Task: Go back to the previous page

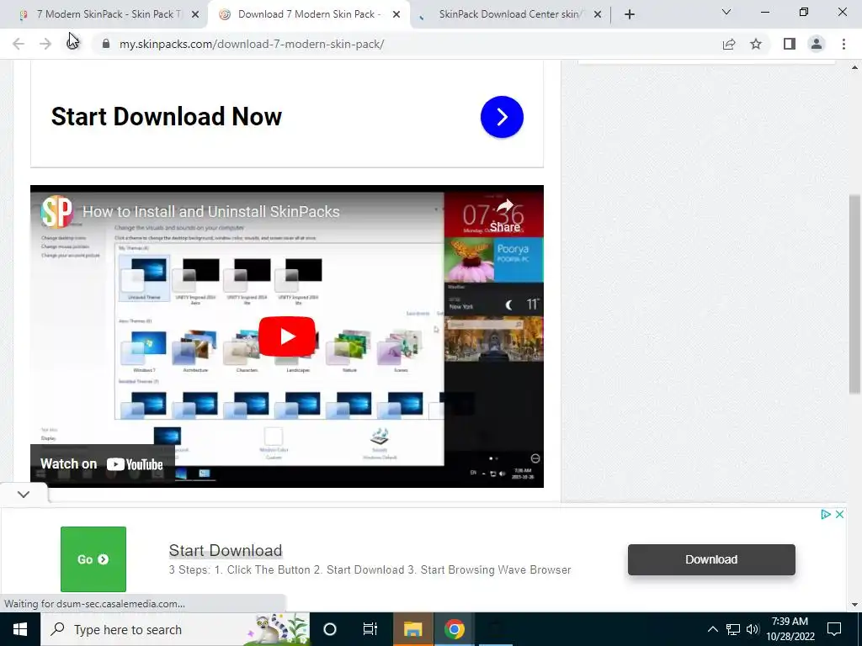Action: point(19,44)
